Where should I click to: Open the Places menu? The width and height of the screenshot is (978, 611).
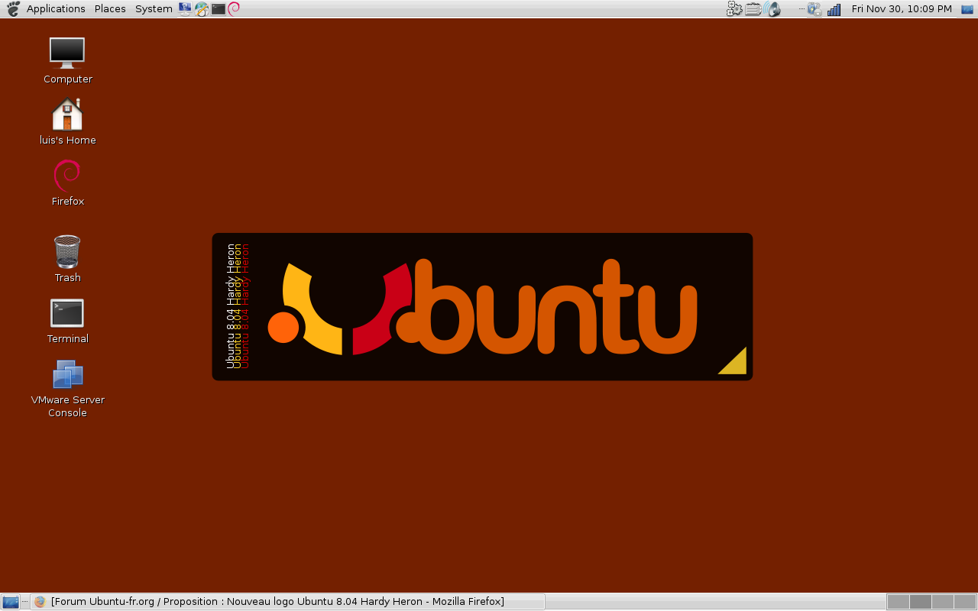(x=110, y=8)
